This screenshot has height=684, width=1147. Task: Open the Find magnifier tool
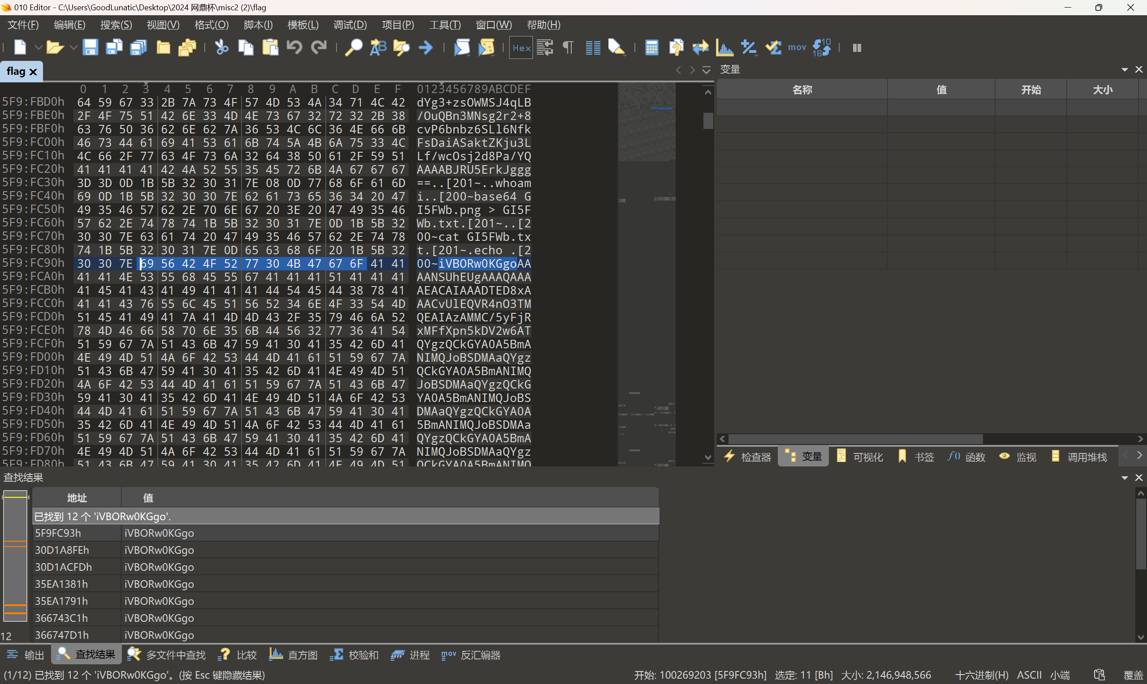(354, 47)
